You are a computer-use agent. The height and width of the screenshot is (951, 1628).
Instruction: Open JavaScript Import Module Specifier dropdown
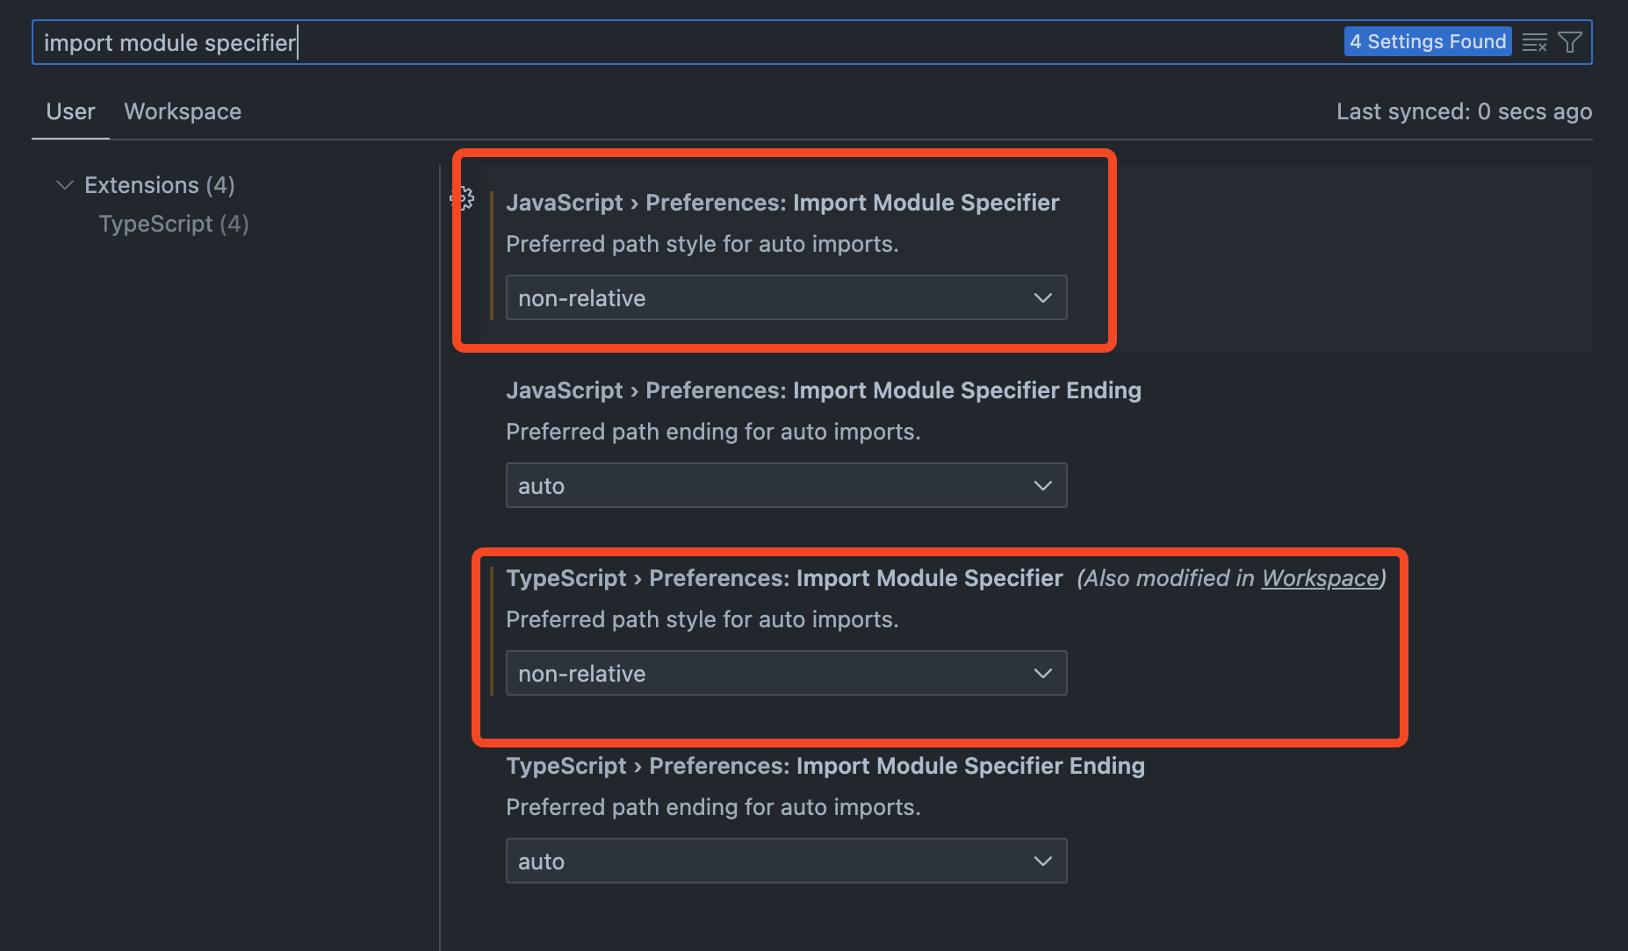786,297
